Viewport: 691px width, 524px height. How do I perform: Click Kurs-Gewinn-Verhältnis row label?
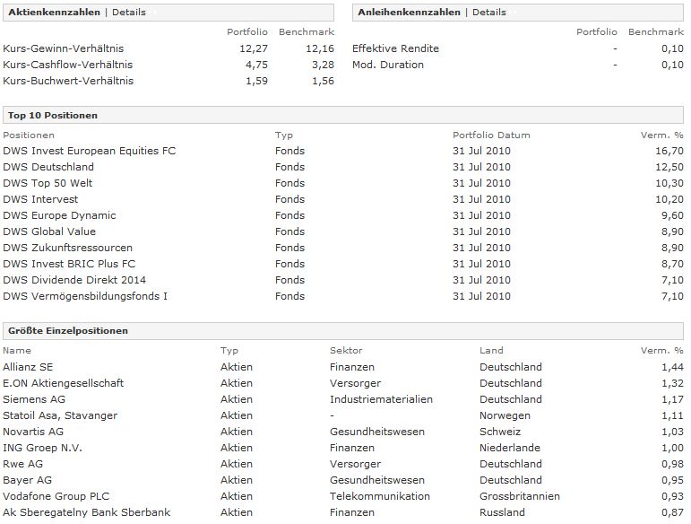click(63, 48)
